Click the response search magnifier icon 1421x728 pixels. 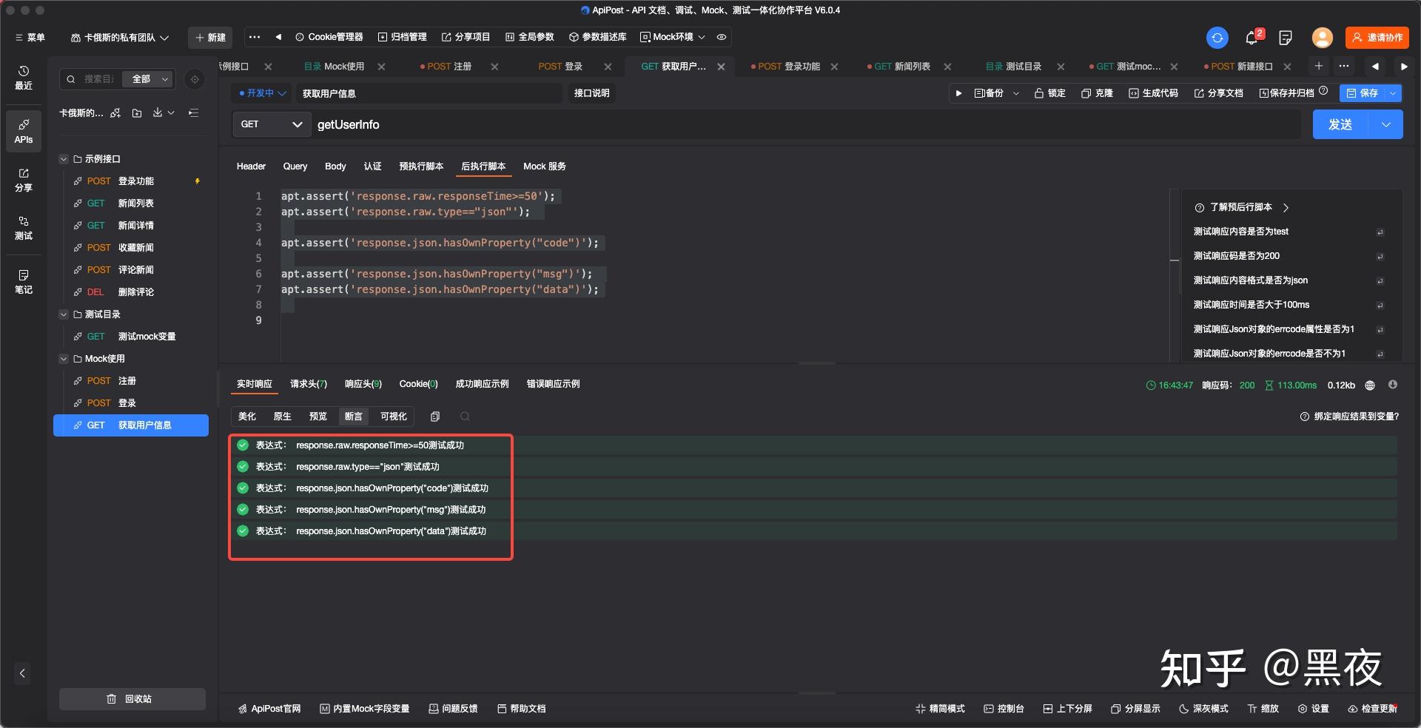(x=465, y=417)
